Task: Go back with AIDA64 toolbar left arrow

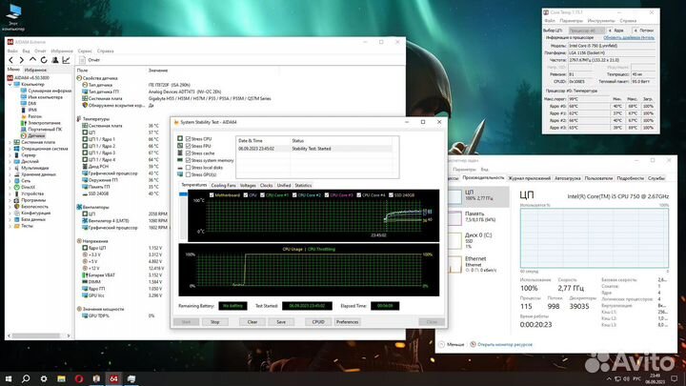Action: tap(11, 60)
